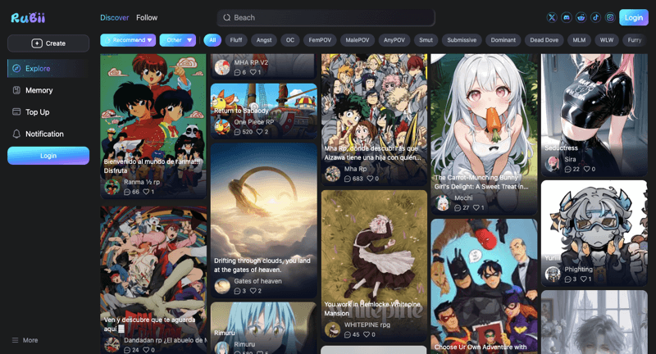Image resolution: width=656 pixels, height=354 pixels.
Task: Click the Beach search input field
Action: 328,17
